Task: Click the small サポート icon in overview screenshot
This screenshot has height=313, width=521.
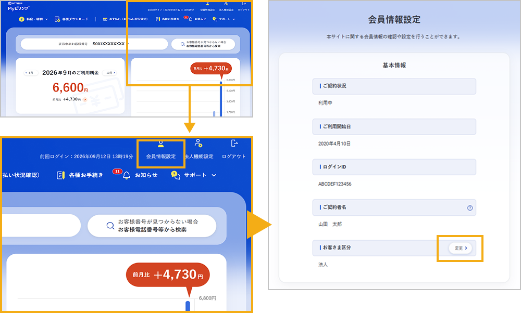Action: [x=215, y=19]
